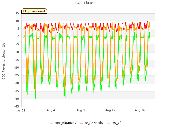Click the red er_ANNnight legend swatch

pos(81,123)
